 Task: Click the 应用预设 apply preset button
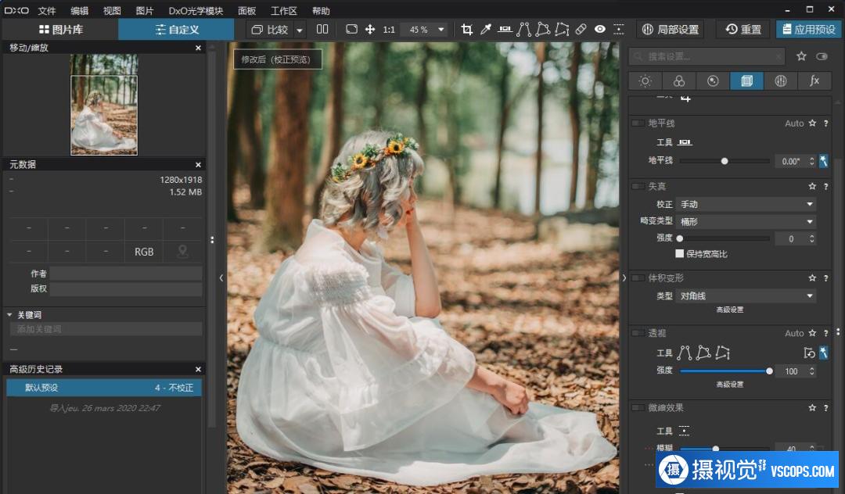point(809,30)
